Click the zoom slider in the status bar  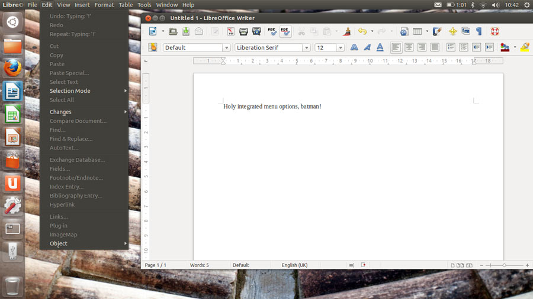[x=504, y=265]
